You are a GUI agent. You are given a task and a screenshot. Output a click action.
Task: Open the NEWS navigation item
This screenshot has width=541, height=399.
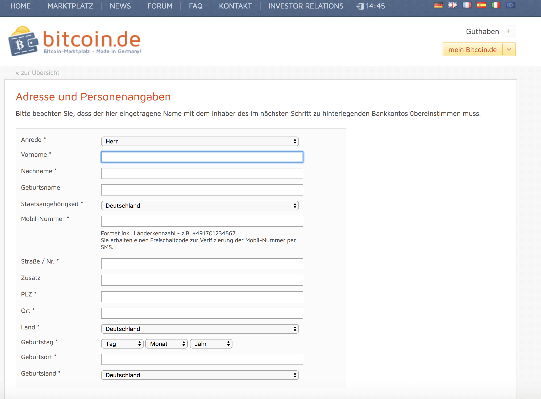tap(120, 6)
